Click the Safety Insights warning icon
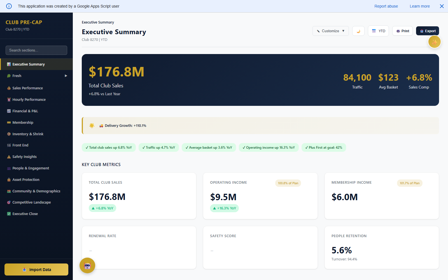This screenshot has height=280, width=448. point(9,157)
